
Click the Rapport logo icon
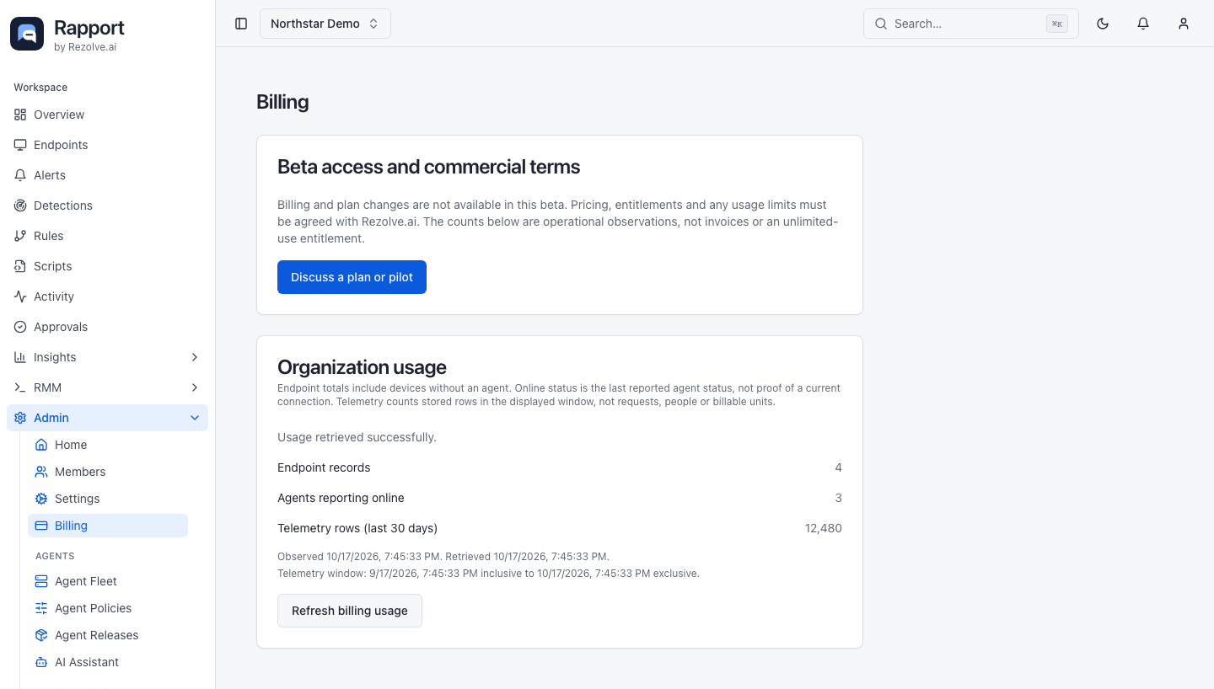coord(27,34)
